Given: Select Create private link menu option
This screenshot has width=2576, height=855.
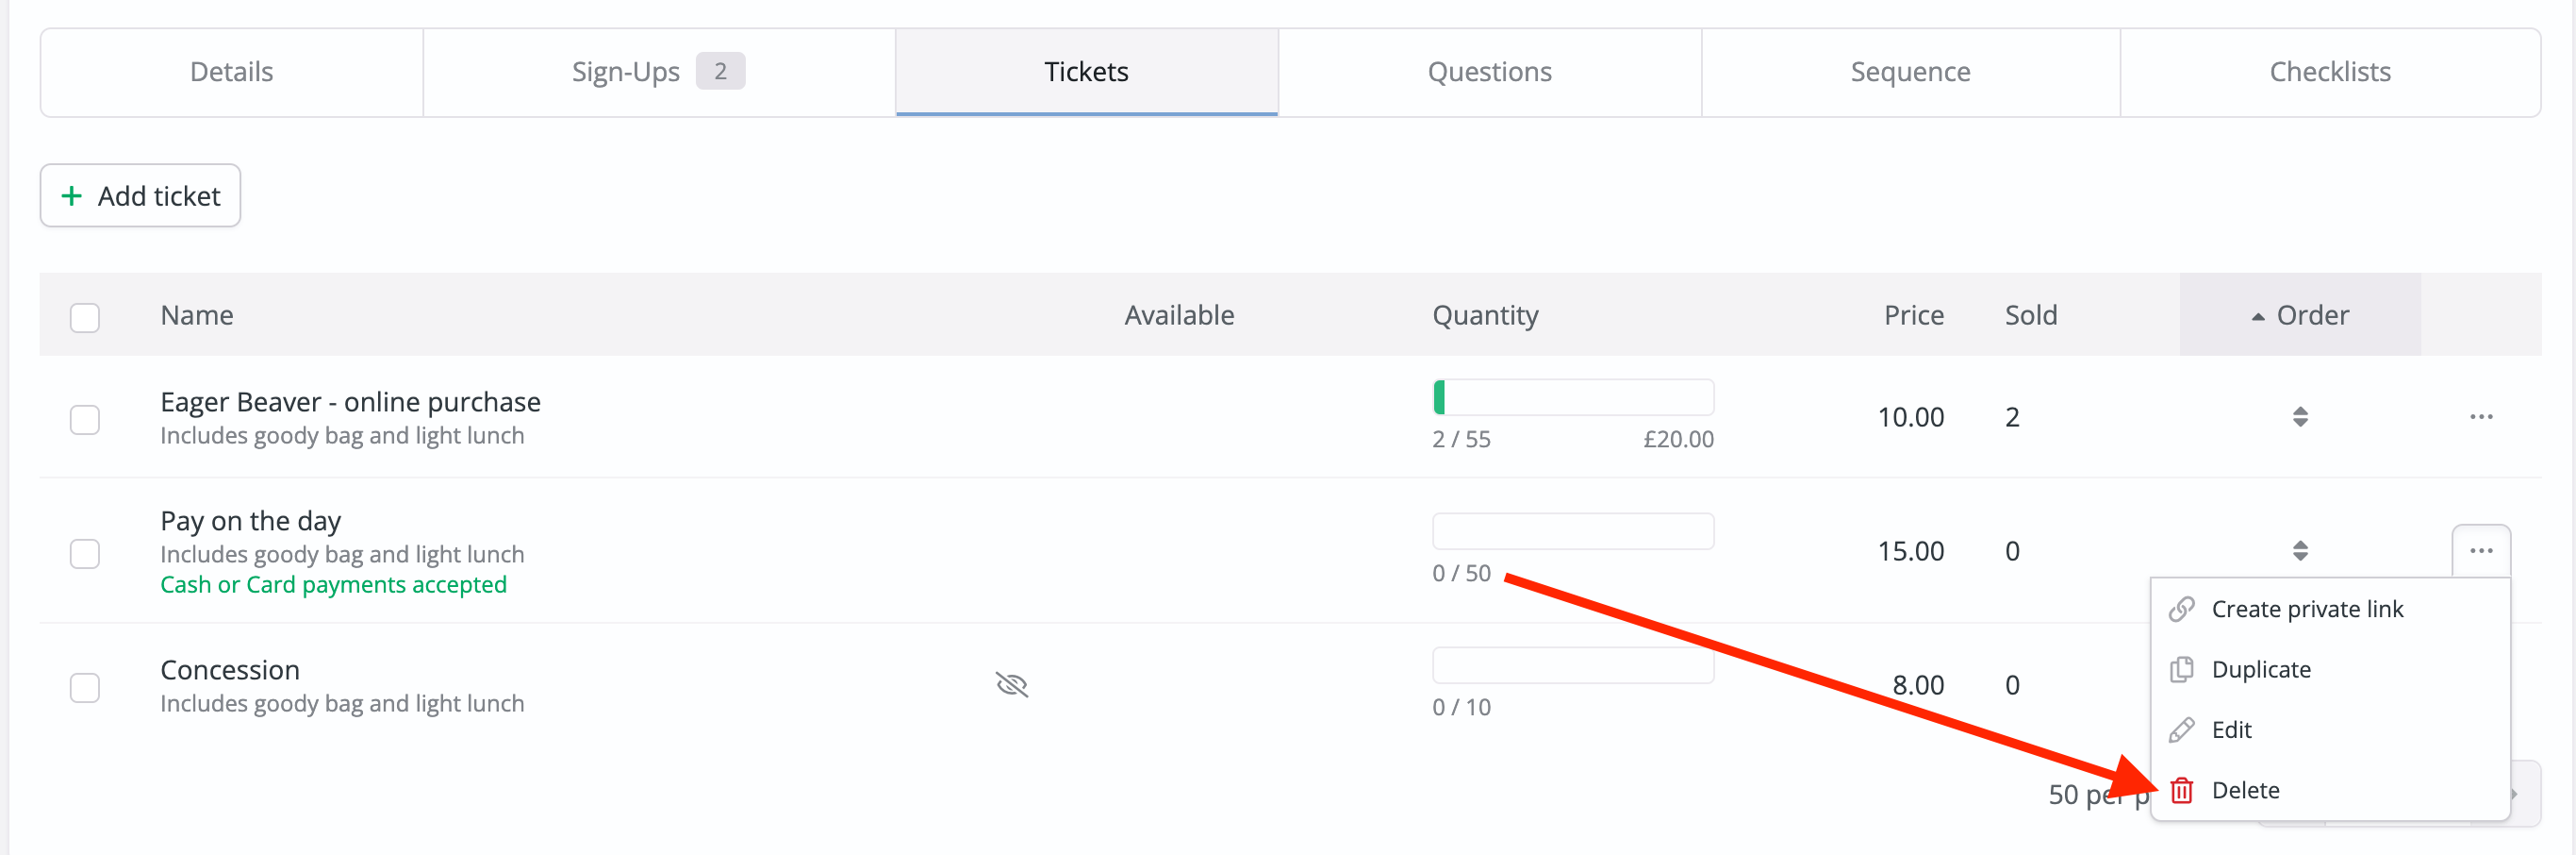Looking at the screenshot, I should (2306, 609).
